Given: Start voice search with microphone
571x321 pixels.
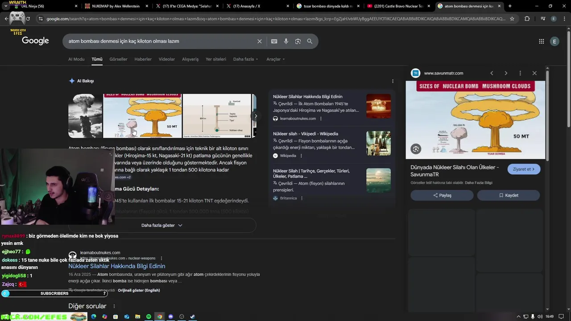Looking at the screenshot, I should [286, 41].
